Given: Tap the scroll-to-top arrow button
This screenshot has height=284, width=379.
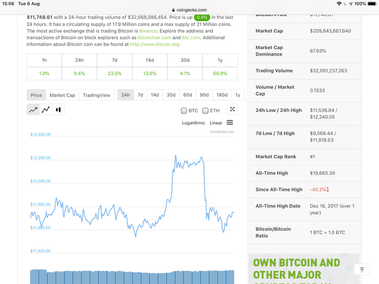Looking at the screenshot, I should point(362,269).
